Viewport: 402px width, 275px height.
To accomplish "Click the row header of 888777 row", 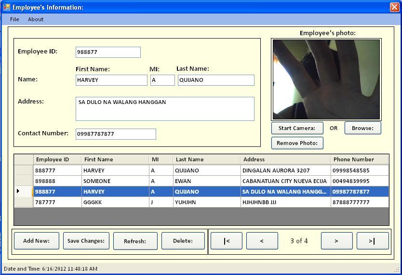I will tap(24, 170).
